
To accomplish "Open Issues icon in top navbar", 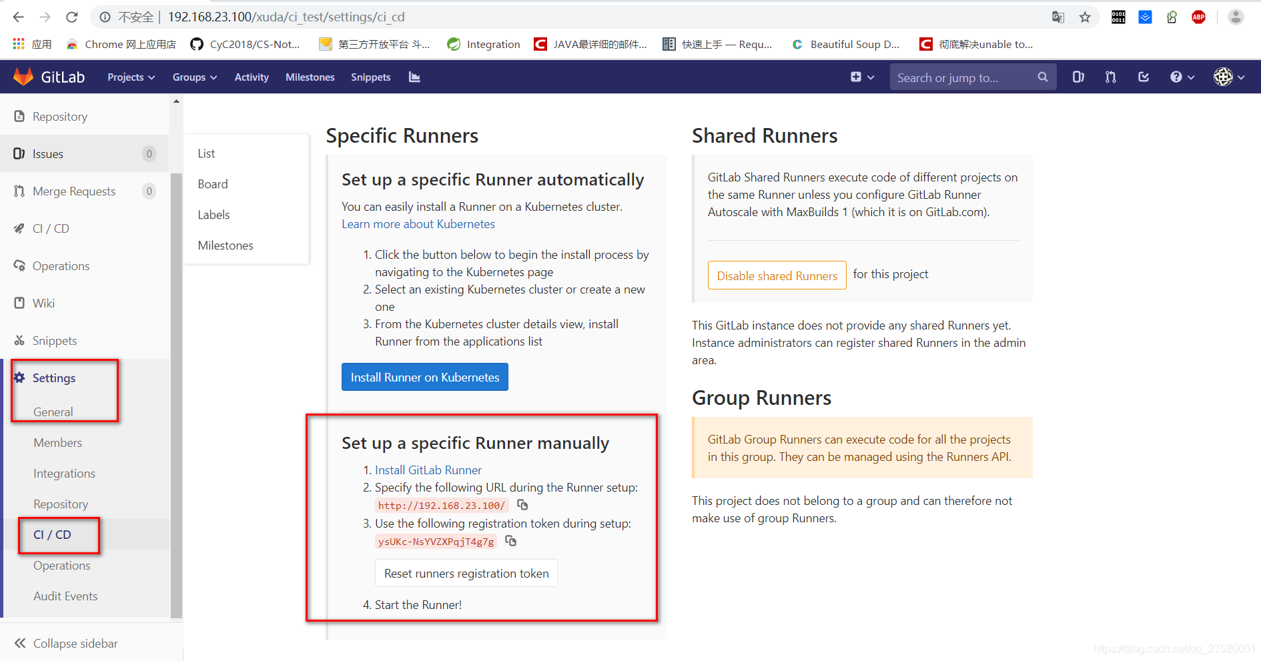I will (x=1078, y=77).
